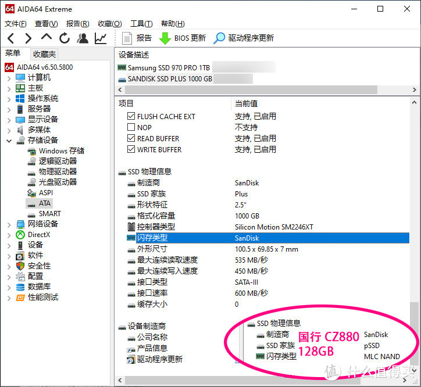Open the 文件(F) menu
The height and width of the screenshot is (387, 421).
point(16,24)
